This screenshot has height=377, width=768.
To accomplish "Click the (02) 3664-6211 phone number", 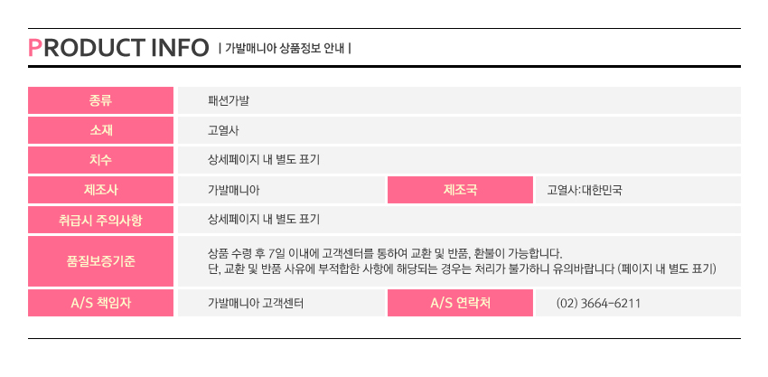I will click(598, 303).
